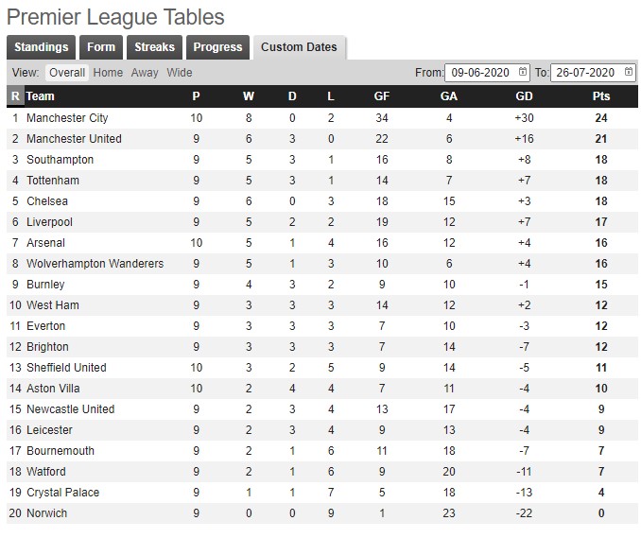
Task: Sort by the R rank column header
Action: pyautogui.click(x=15, y=96)
